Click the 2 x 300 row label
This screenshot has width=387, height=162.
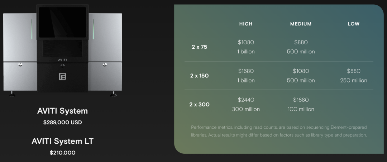200,104
